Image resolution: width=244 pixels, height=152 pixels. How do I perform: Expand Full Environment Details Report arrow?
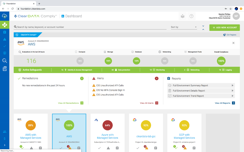232,91
